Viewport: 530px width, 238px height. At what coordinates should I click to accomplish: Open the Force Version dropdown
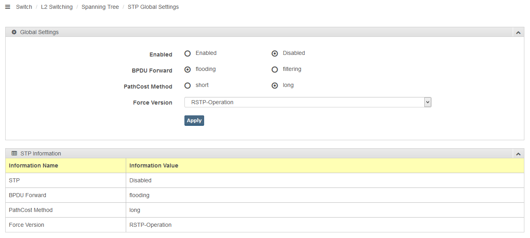click(x=308, y=102)
